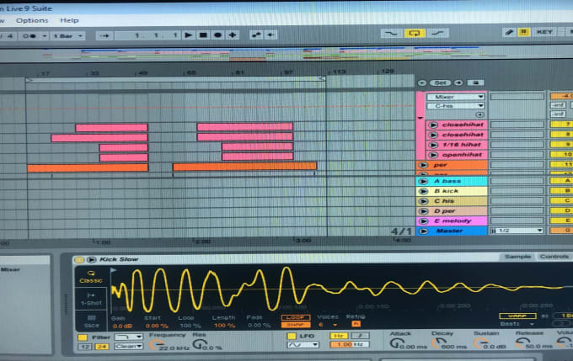
Task: Toggle the sampler LOOP button
Action: pos(296,317)
